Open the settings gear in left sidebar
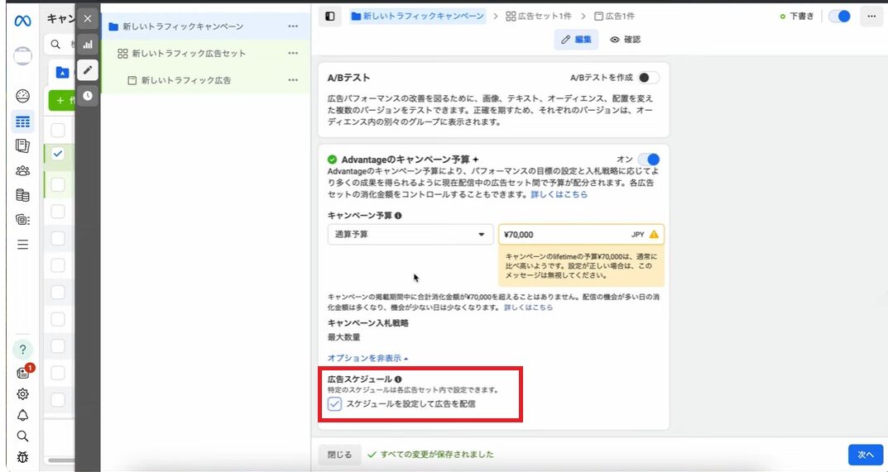The width and height of the screenshot is (888, 472). 23,393
